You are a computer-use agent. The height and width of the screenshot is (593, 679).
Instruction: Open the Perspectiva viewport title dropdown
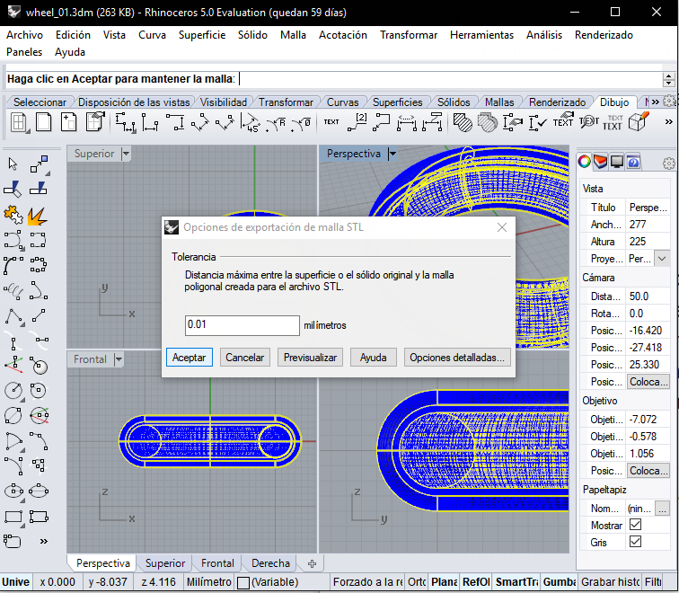coord(392,154)
